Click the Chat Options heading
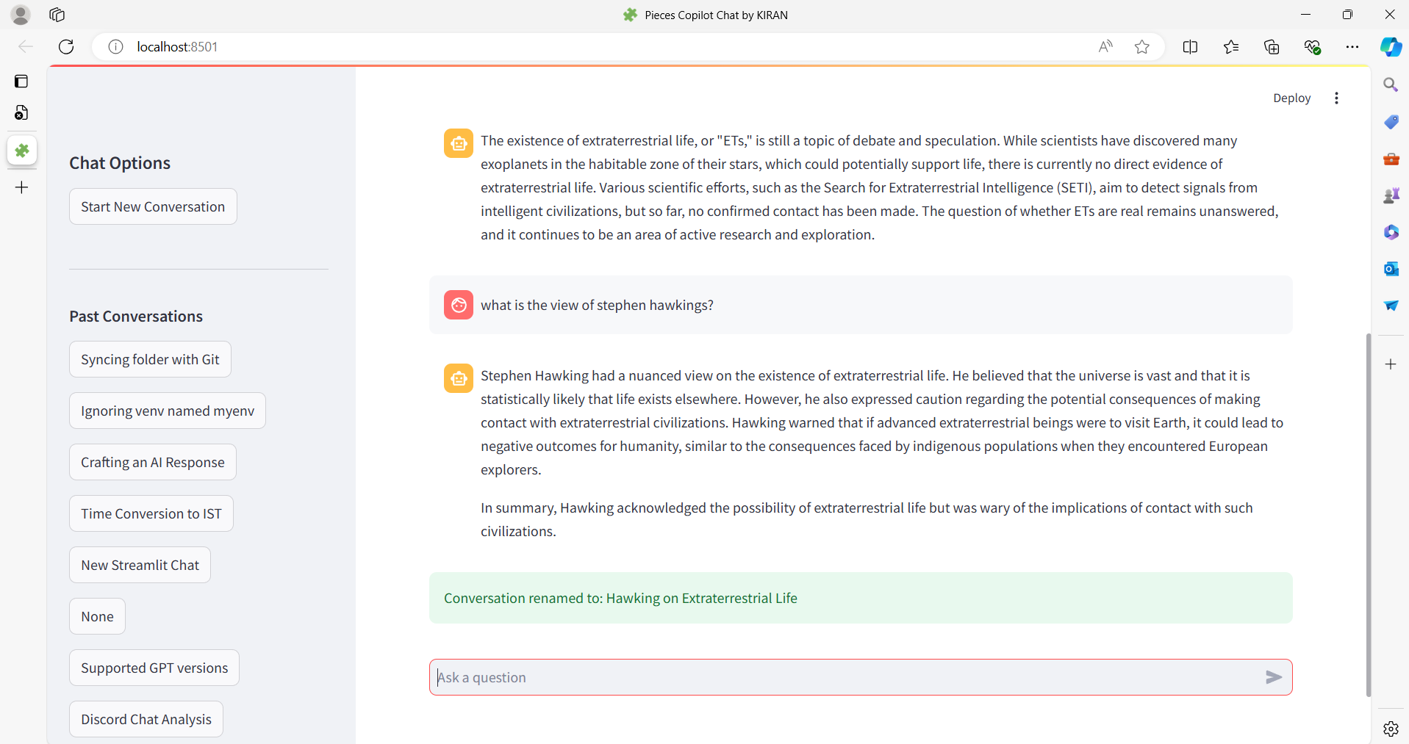 point(120,163)
